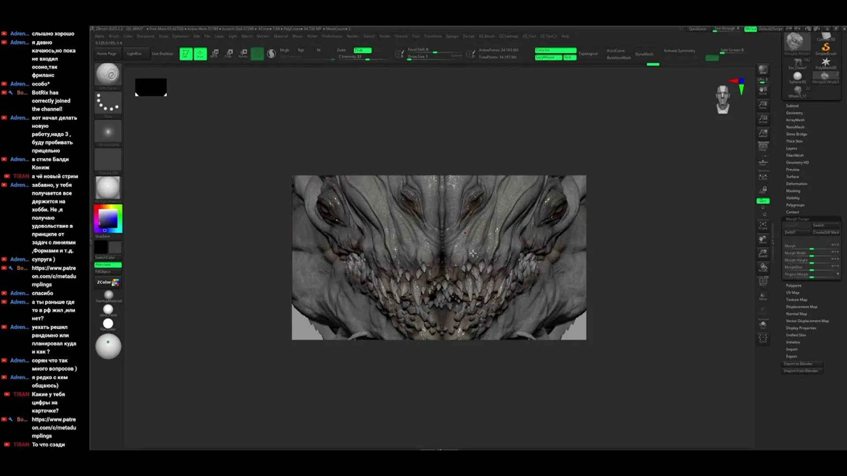Click the Actual size icon

click(763, 119)
